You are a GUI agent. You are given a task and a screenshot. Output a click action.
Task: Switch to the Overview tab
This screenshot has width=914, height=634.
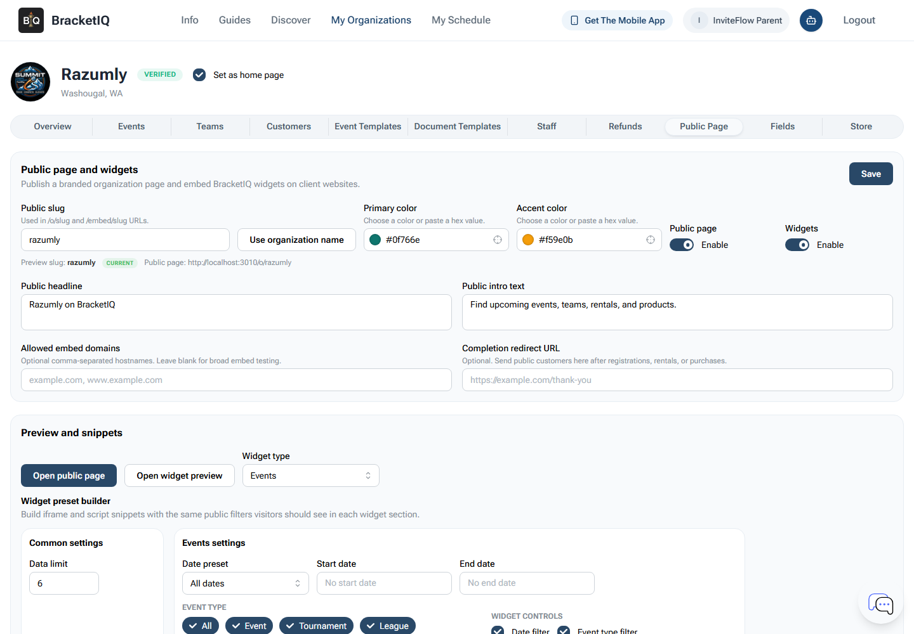53,127
